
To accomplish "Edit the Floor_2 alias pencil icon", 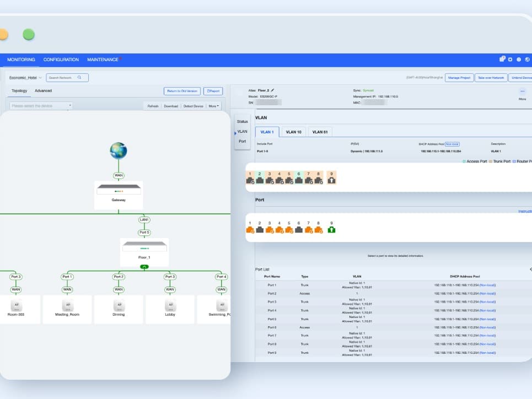I will tap(272, 90).
